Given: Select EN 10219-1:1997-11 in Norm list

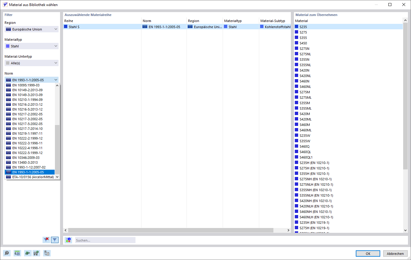Looking at the screenshot, I should pos(30,133).
